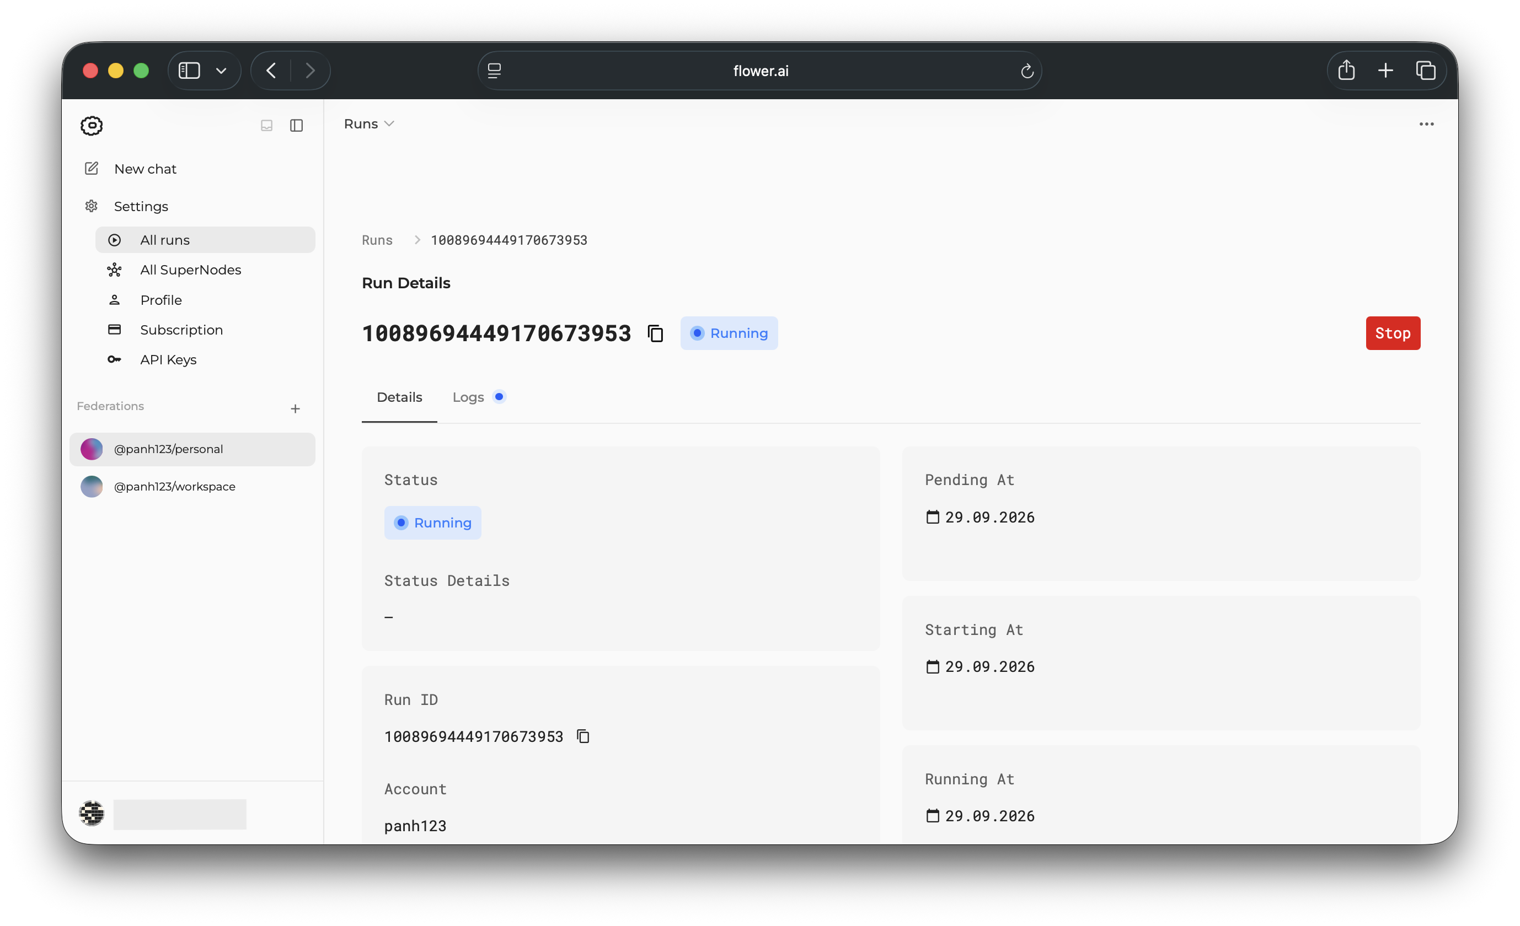The image size is (1520, 926).
Task: Open Settings in the sidebar
Action: pos(192,206)
